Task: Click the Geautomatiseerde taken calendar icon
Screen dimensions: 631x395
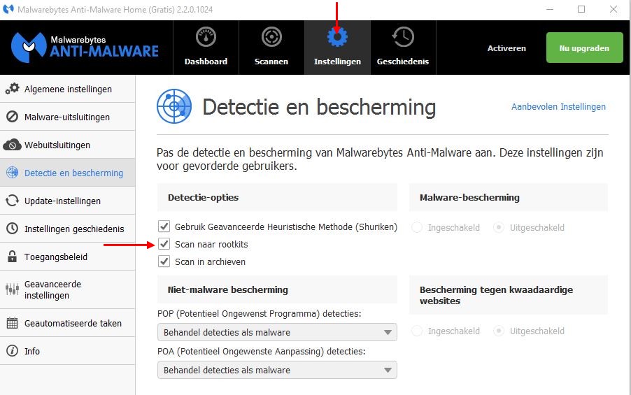Action: click(12, 323)
